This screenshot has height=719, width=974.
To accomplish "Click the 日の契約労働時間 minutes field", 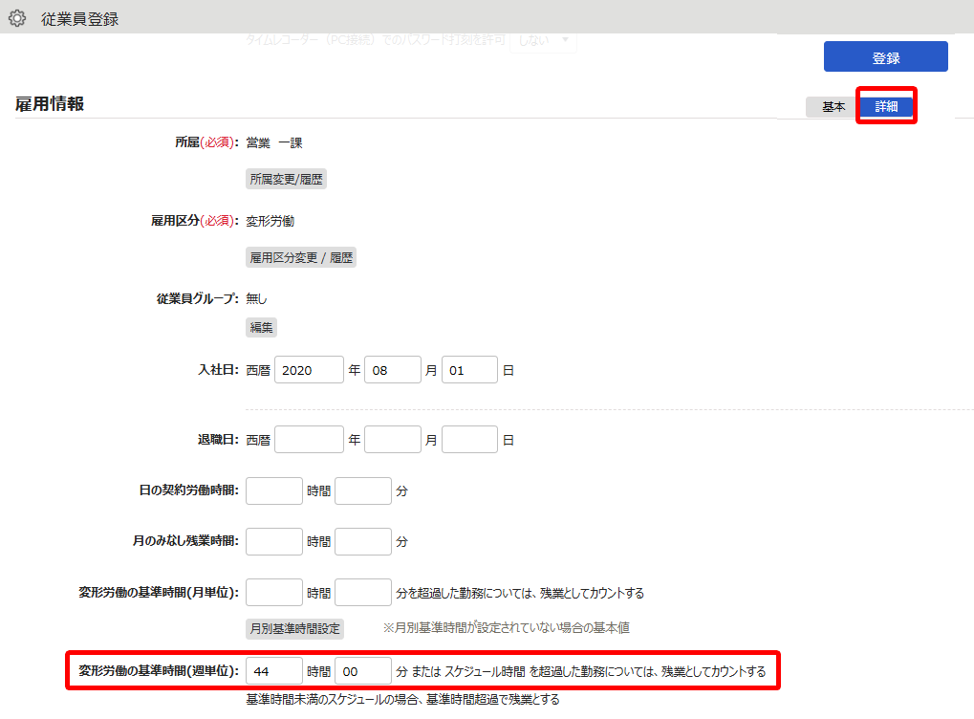I will coord(363,490).
